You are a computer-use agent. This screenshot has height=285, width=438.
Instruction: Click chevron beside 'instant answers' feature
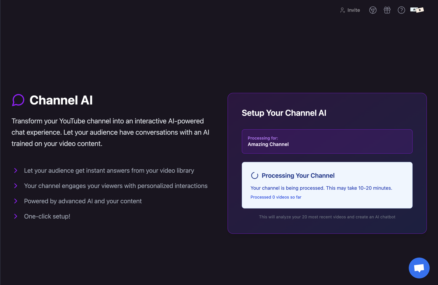(x=16, y=170)
